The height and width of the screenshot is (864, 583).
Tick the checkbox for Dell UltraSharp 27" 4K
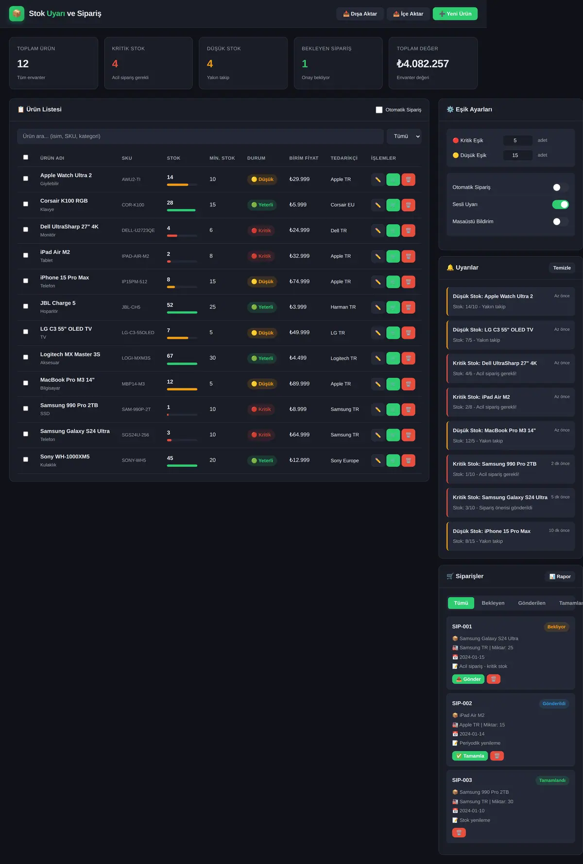coord(26,229)
